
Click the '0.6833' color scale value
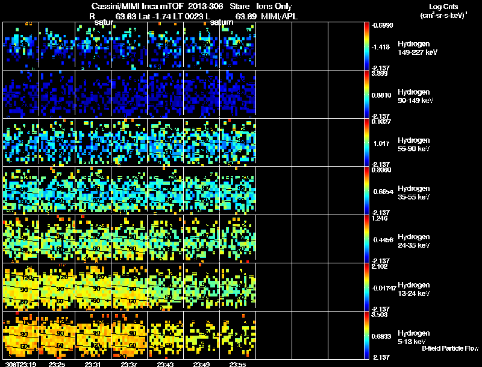(x=381, y=336)
